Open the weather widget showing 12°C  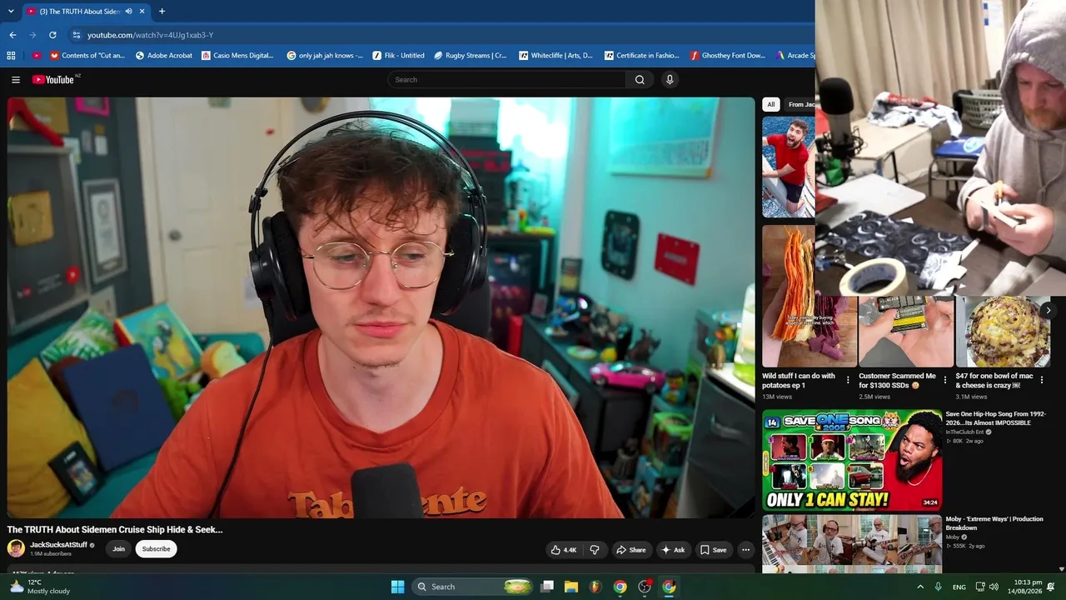pos(39,587)
